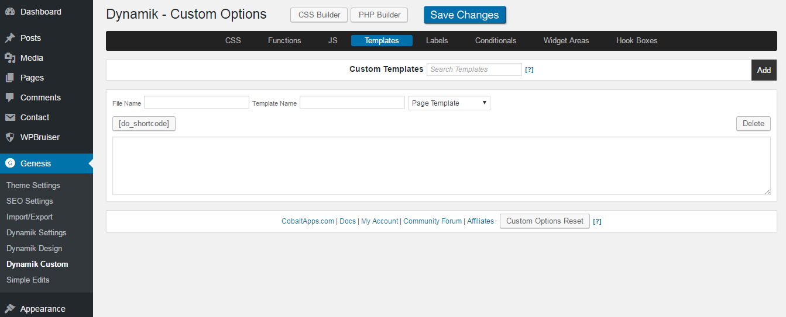Visit the Community Forum link
This screenshot has height=317, width=786.
pyautogui.click(x=433, y=221)
